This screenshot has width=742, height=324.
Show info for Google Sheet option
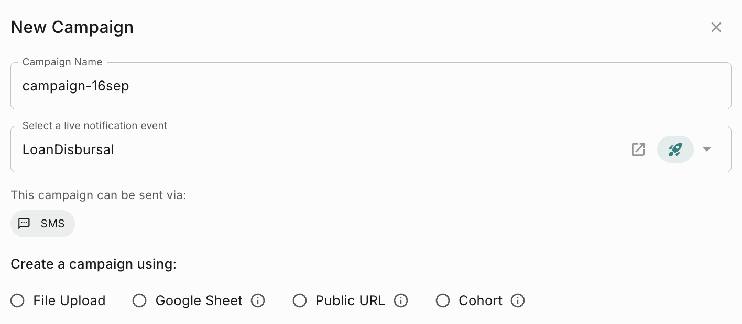tap(258, 301)
